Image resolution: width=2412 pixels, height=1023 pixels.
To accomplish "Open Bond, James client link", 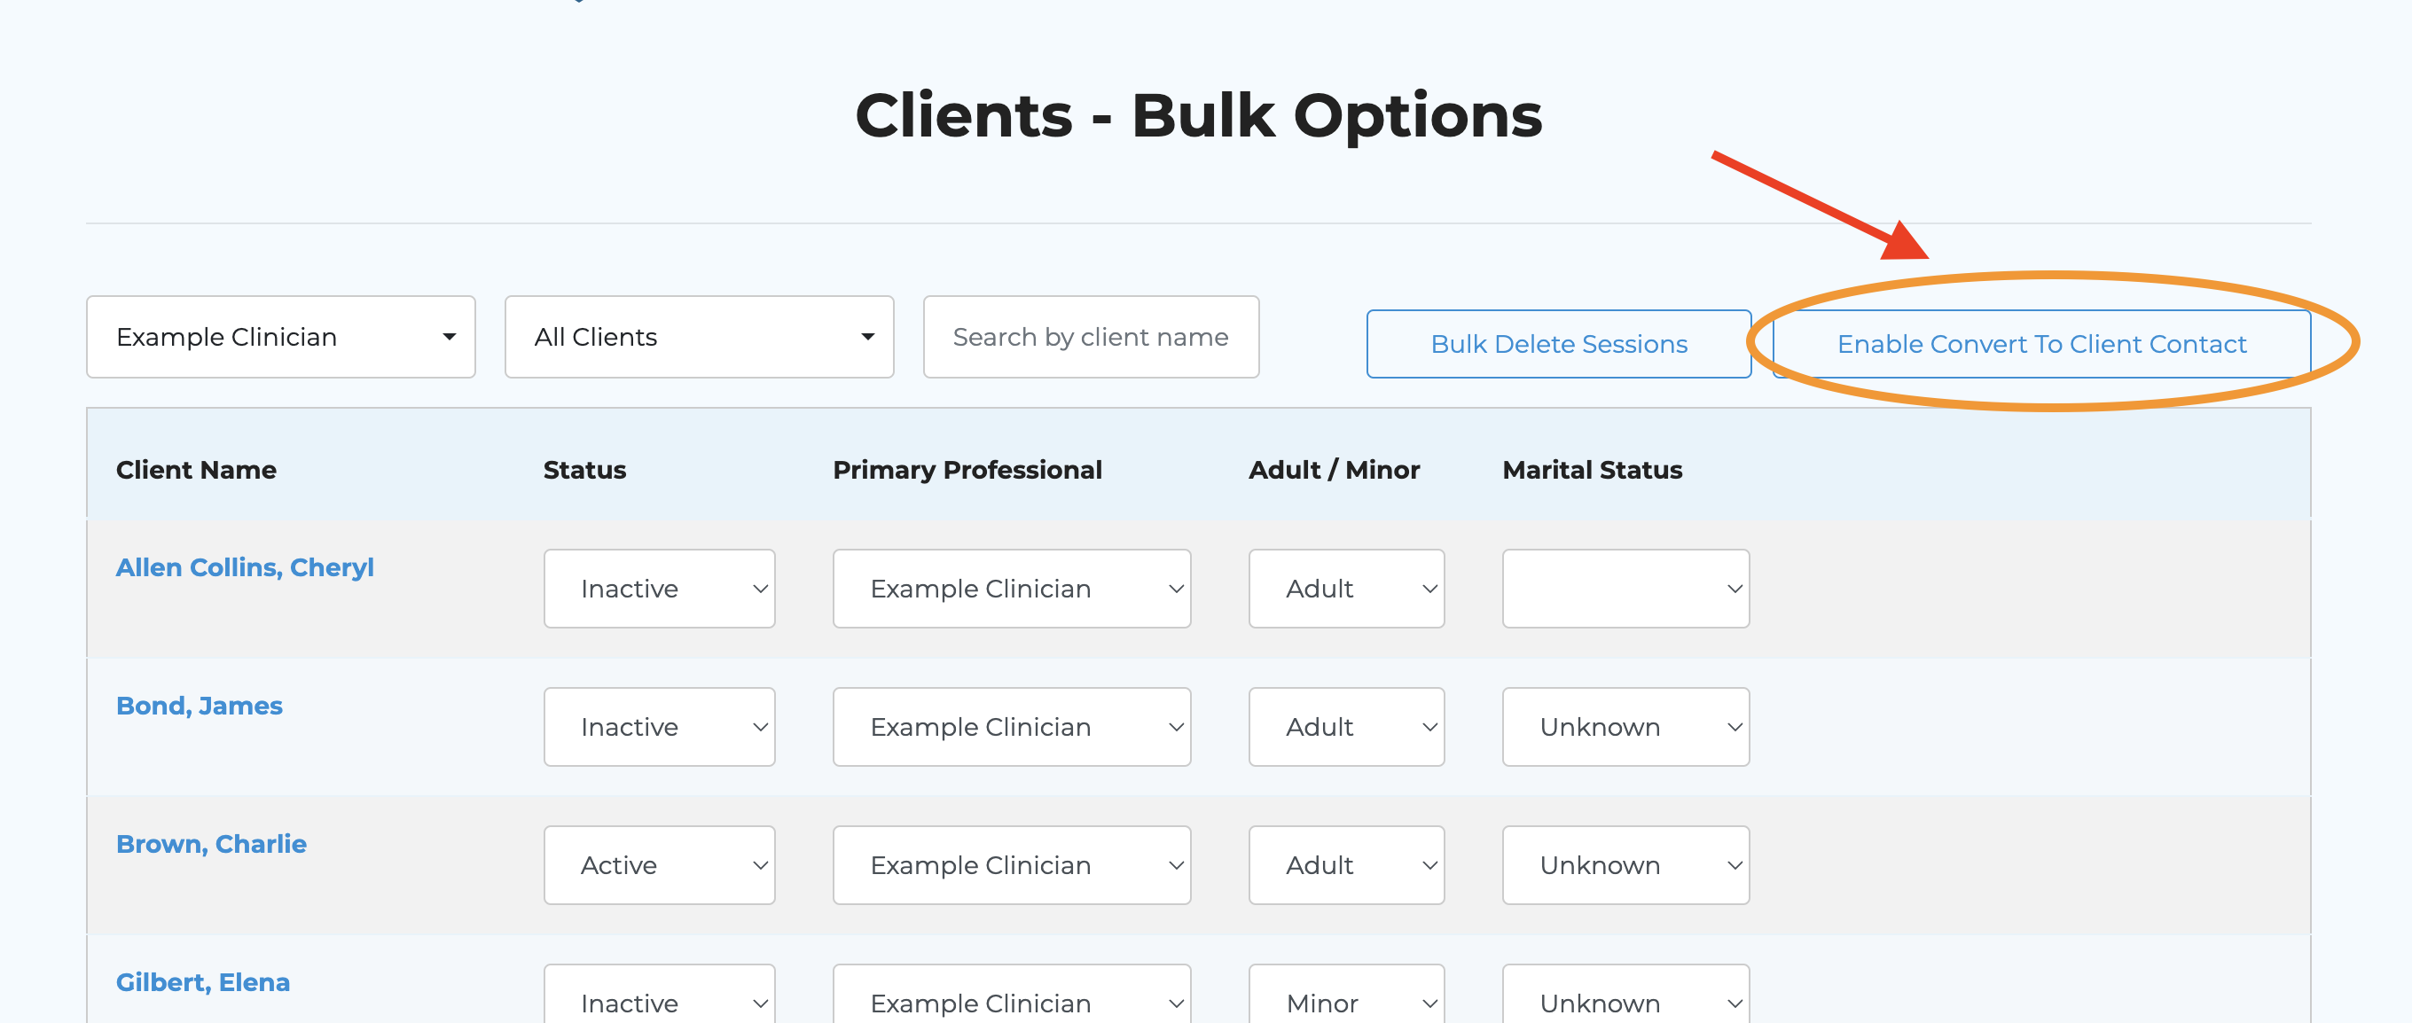I will point(199,706).
